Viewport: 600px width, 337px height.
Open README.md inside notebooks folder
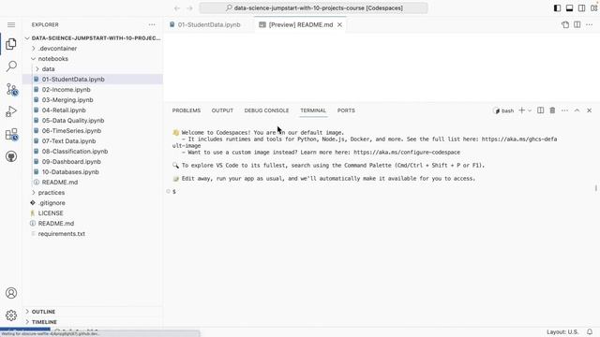pos(93,183)
